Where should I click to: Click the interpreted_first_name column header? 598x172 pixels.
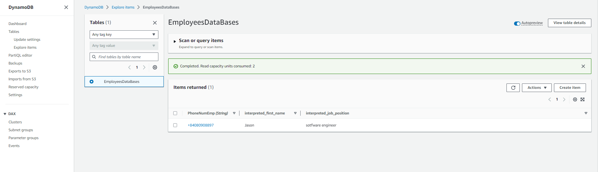tap(264, 113)
